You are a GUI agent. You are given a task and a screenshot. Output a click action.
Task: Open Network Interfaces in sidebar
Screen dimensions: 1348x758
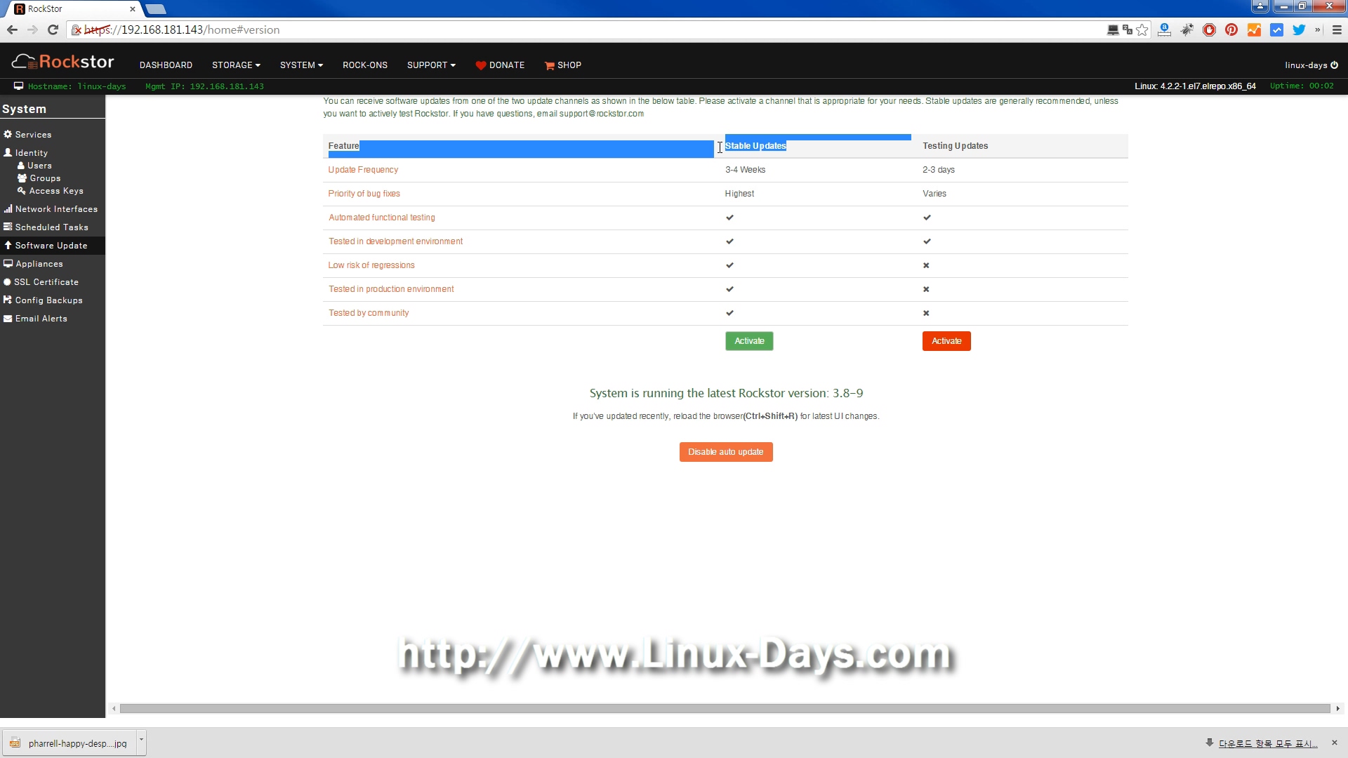click(x=51, y=209)
